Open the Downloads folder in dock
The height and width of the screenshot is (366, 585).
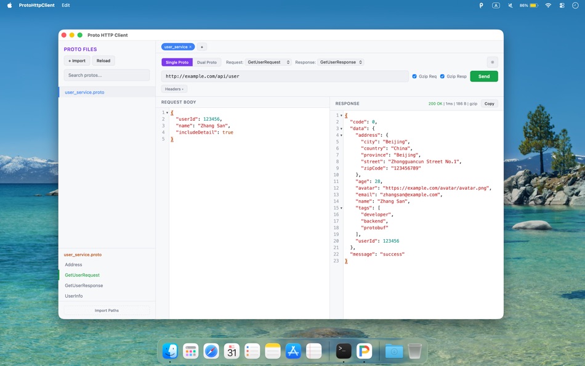click(394, 351)
